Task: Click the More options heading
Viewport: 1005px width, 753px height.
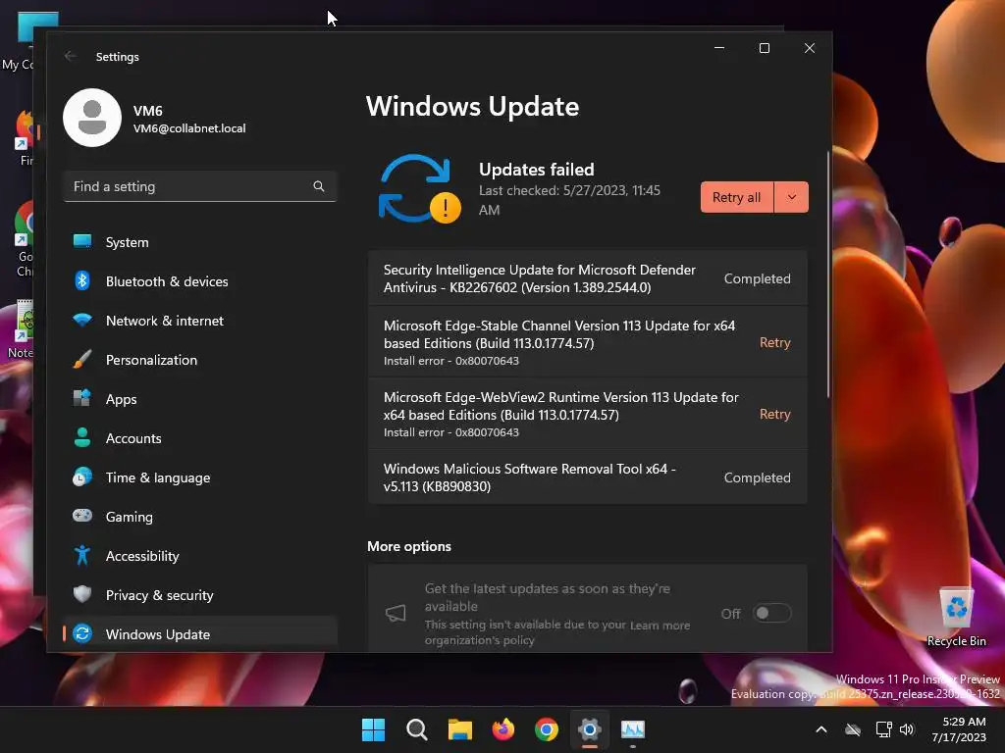Action: pyautogui.click(x=409, y=546)
